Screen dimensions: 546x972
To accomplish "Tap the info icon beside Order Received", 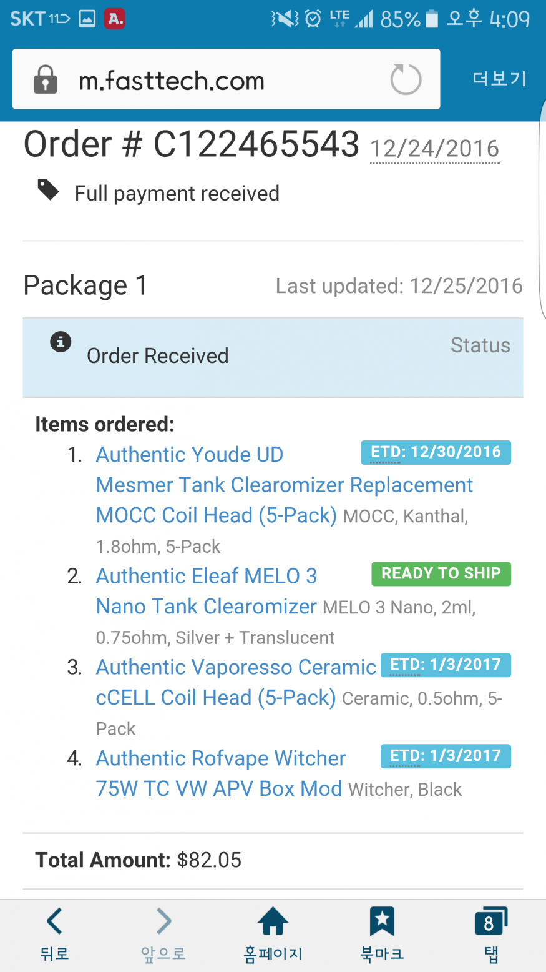I will pos(61,342).
